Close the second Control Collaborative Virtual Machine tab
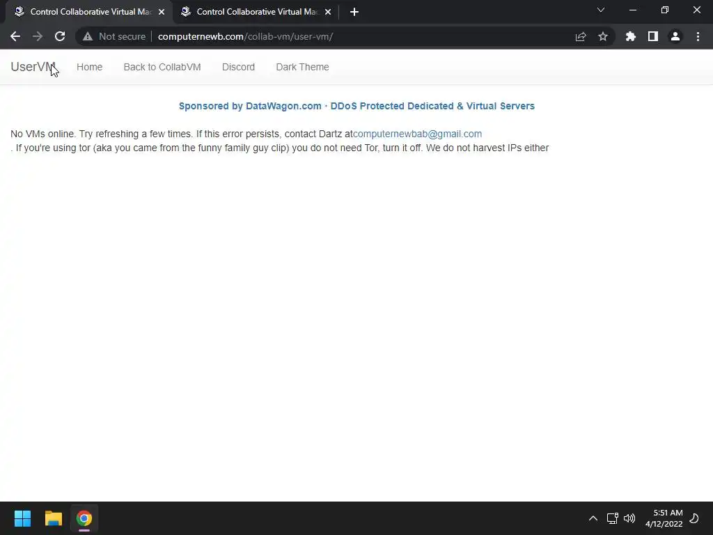This screenshot has width=713, height=535. pyautogui.click(x=328, y=12)
